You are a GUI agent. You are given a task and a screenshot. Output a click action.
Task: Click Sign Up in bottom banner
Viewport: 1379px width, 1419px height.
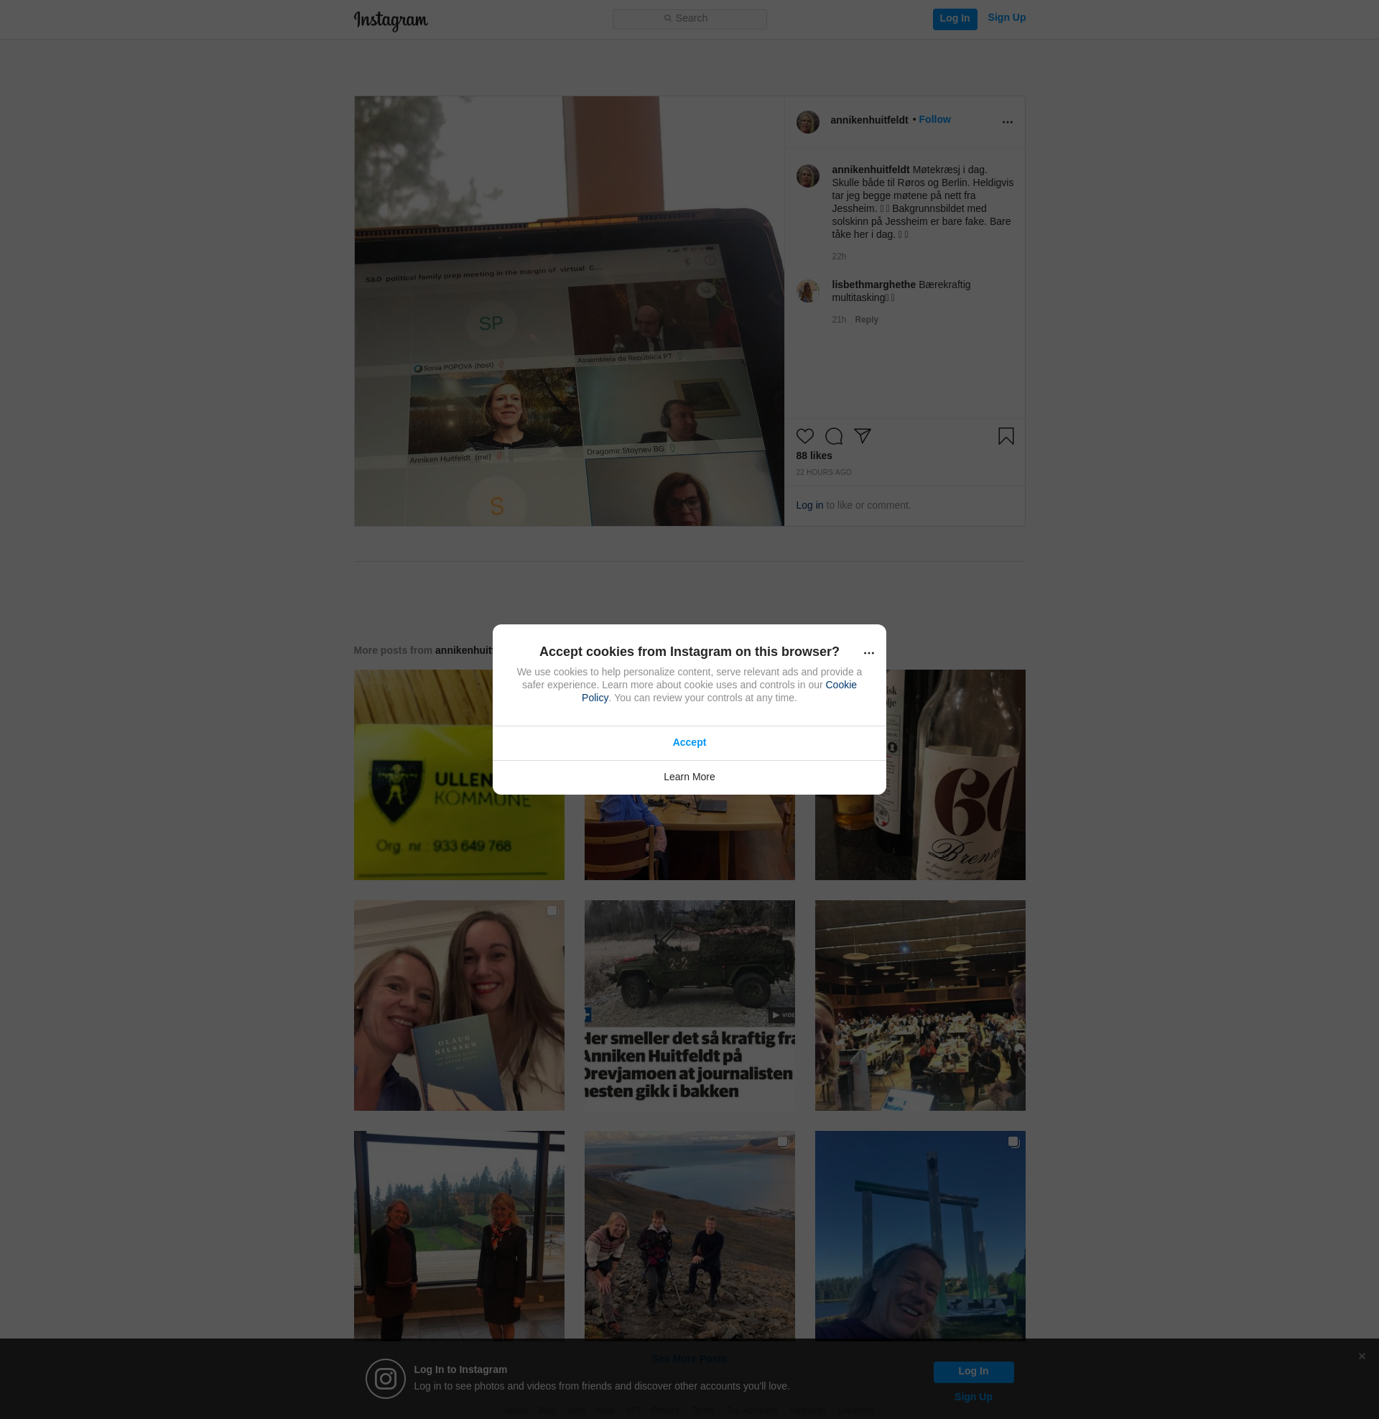point(972,1397)
